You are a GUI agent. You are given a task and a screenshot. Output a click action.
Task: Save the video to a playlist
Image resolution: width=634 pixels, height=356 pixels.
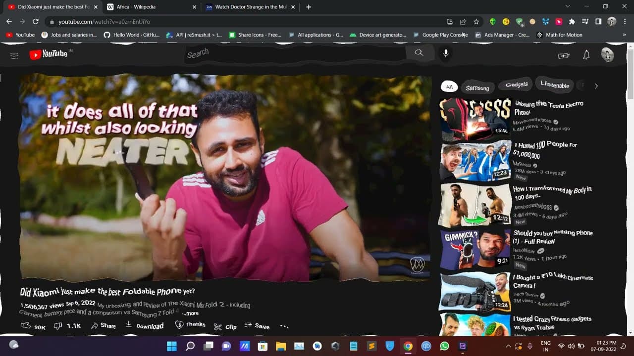tap(257, 326)
